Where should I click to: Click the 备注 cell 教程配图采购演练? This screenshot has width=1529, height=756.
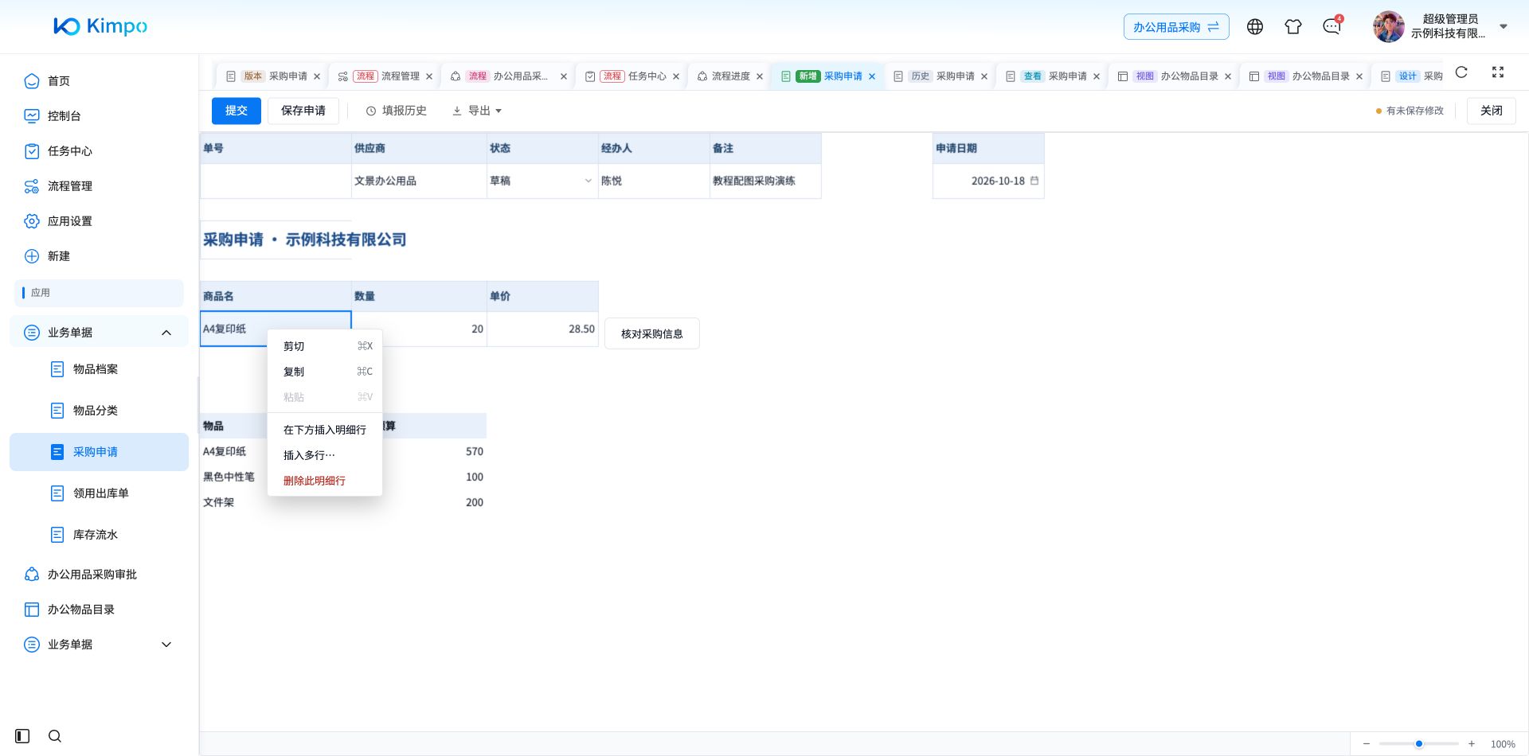pyautogui.click(x=765, y=181)
